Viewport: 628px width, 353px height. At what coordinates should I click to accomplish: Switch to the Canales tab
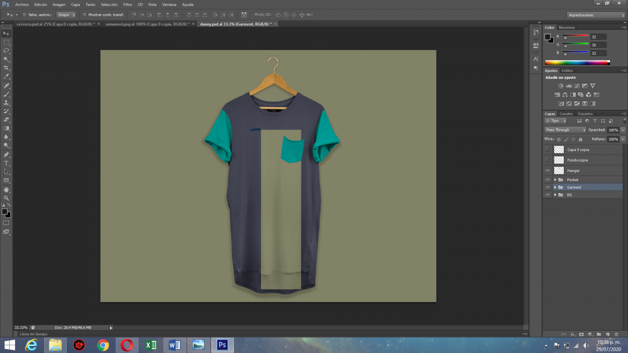(566, 114)
